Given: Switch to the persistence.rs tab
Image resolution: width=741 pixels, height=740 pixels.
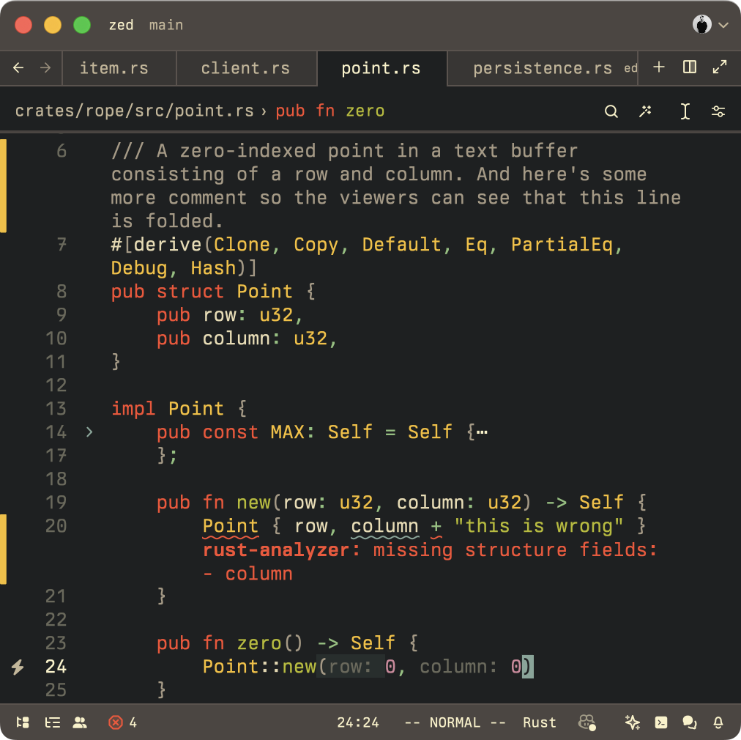Looking at the screenshot, I should [x=542, y=69].
